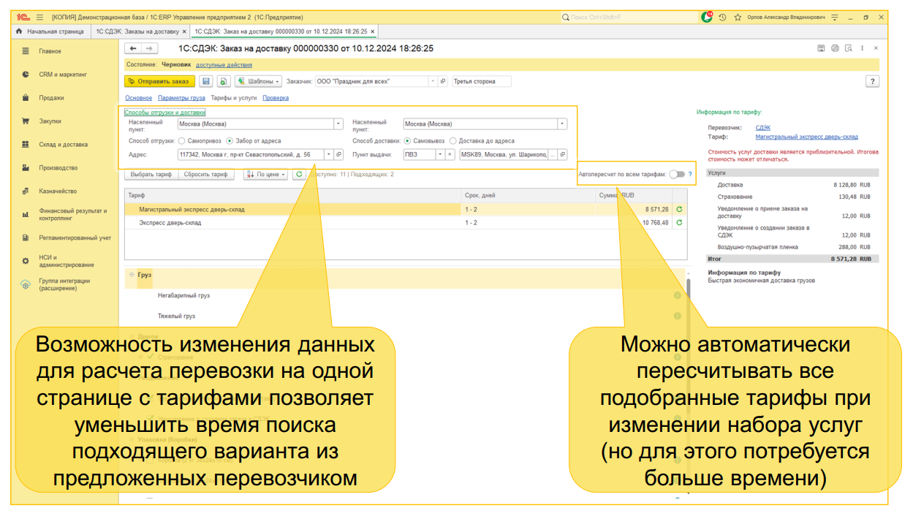Image resolution: width=913 pixels, height=516 pixels.
Task: Open the three-dot More actions icon
Action: click(863, 48)
